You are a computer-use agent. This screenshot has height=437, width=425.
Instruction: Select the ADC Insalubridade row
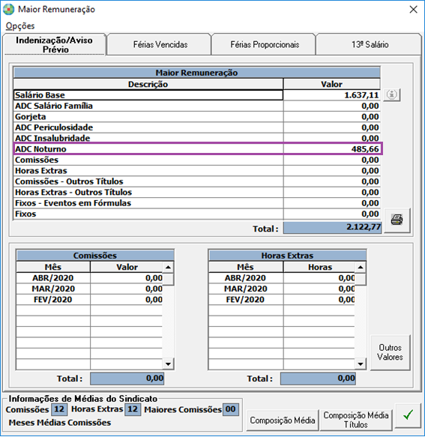196,138
